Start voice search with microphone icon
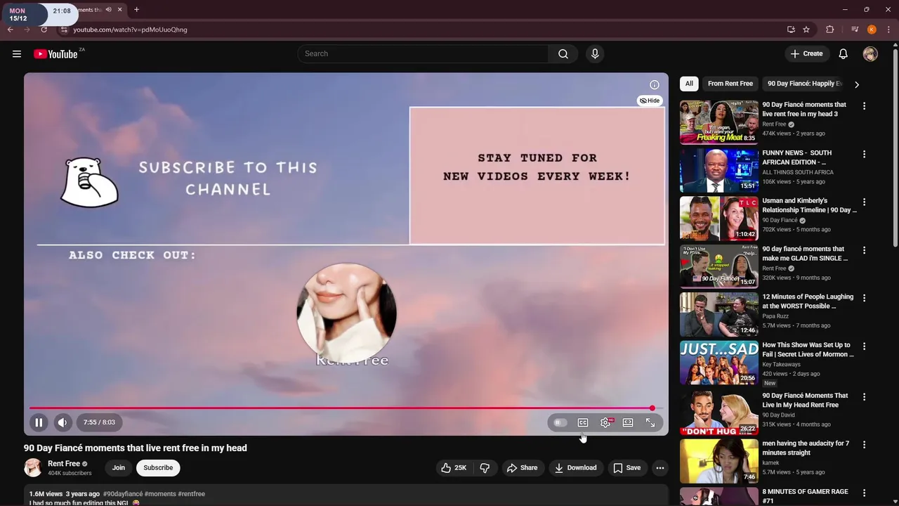 click(x=595, y=54)
